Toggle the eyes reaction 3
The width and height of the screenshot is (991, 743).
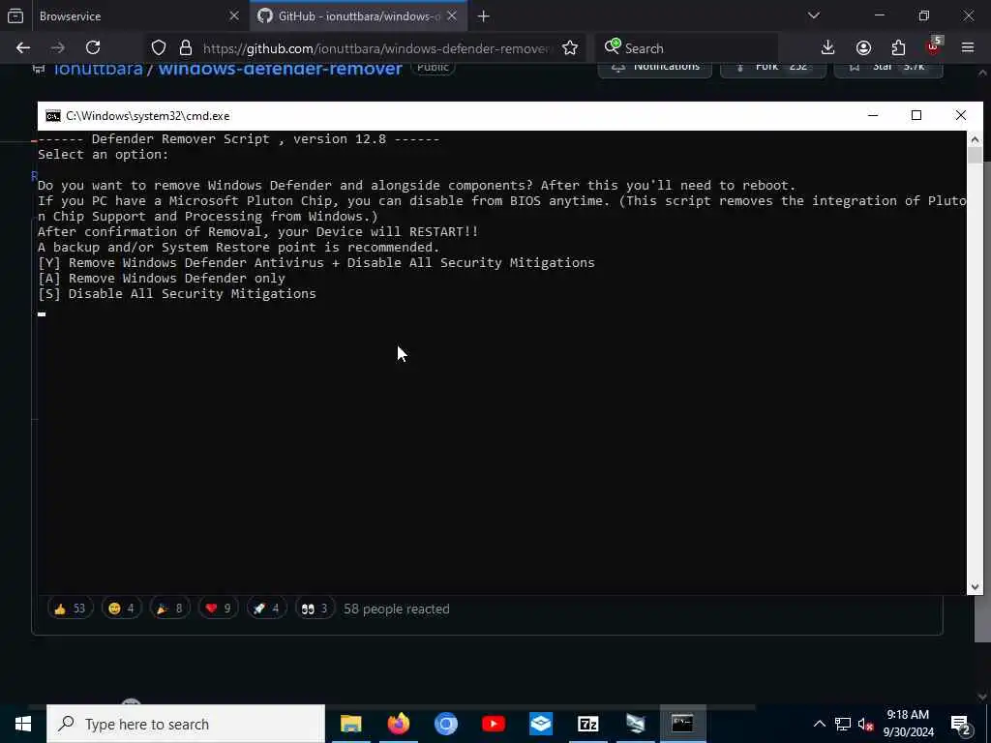tap(315, 609)
